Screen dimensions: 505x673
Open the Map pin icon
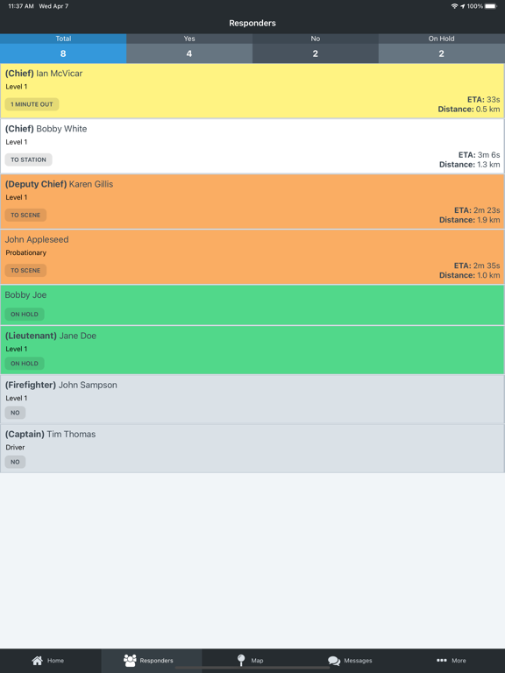click(241, 660)
